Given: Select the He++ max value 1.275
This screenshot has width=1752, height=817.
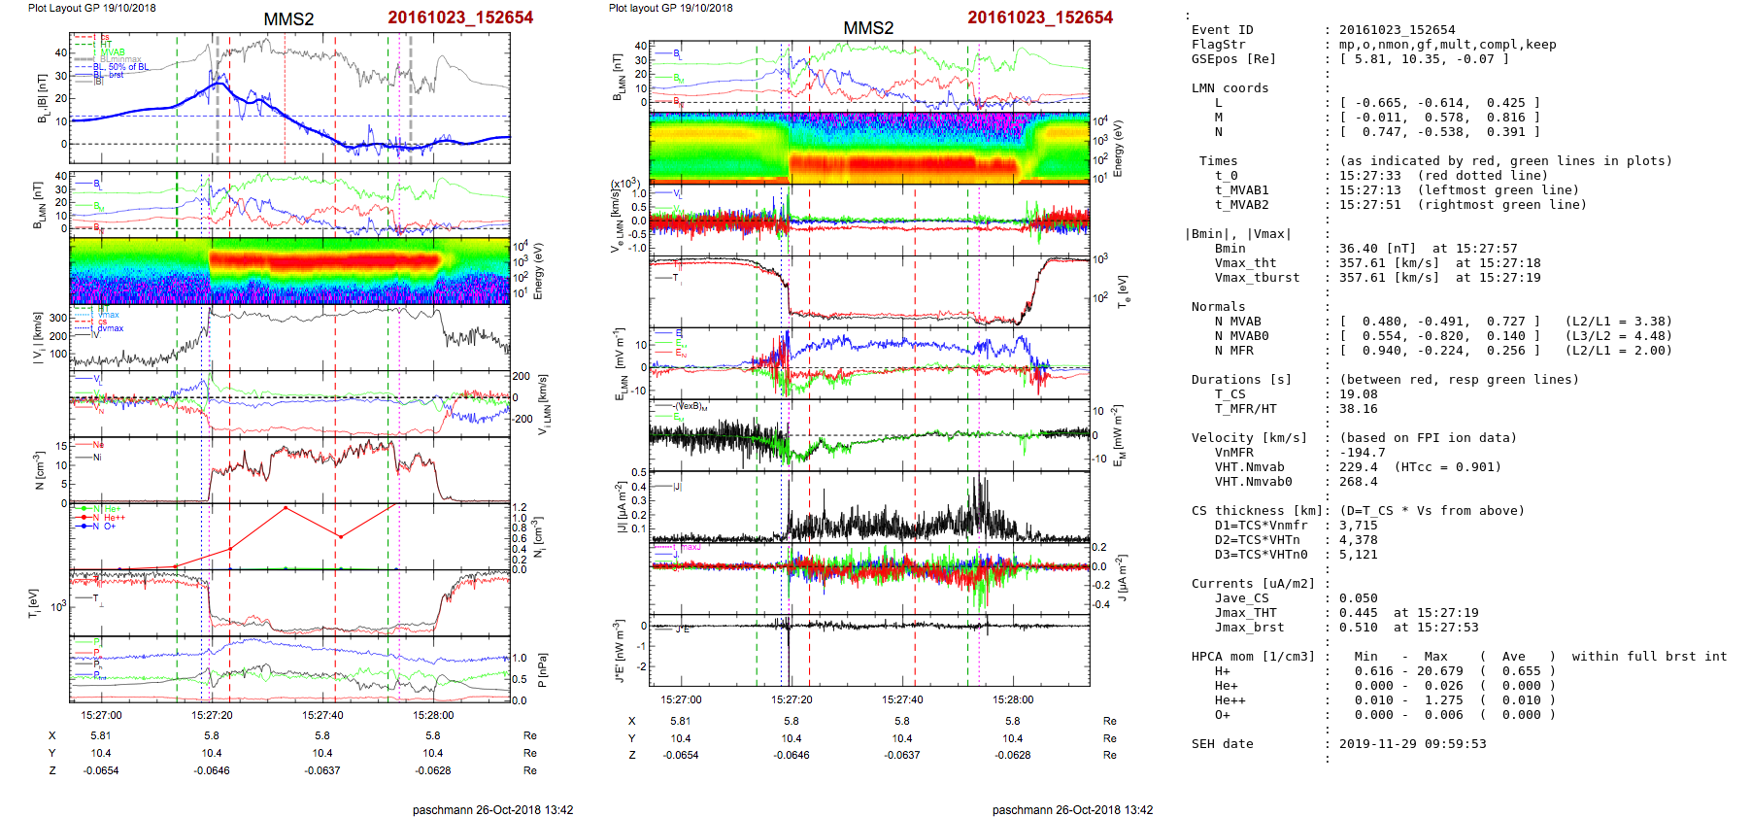Looking at the screenshot, I should click(1443, 700).
